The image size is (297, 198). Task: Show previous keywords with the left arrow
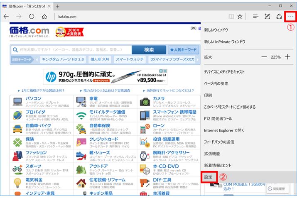(x=37, y=59)
